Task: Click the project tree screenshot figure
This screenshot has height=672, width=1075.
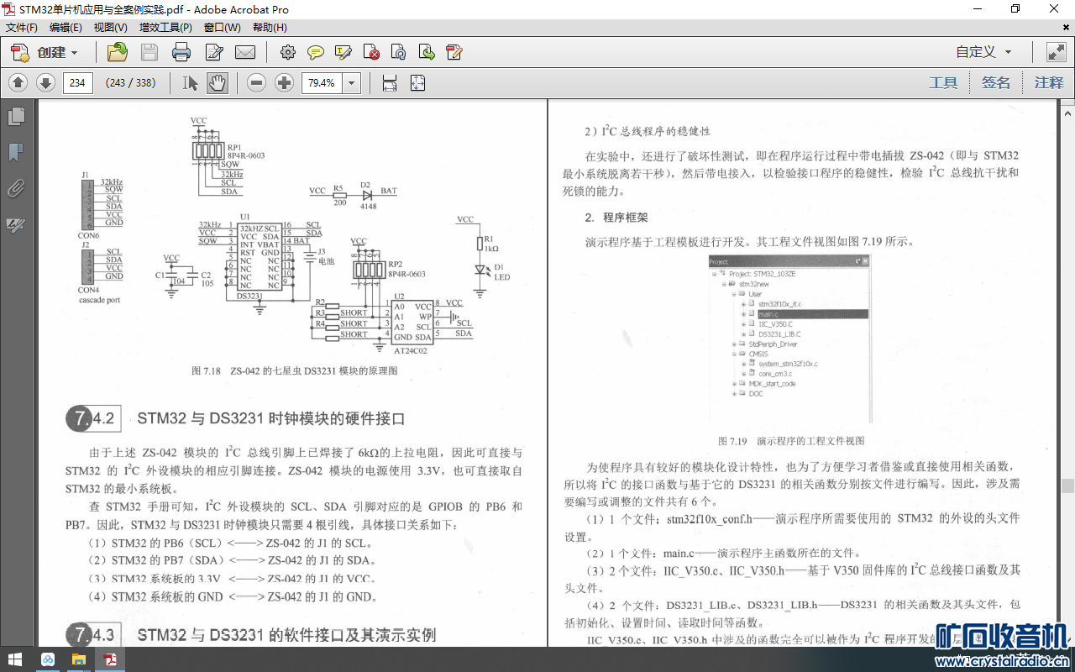Action: [790, 339]
